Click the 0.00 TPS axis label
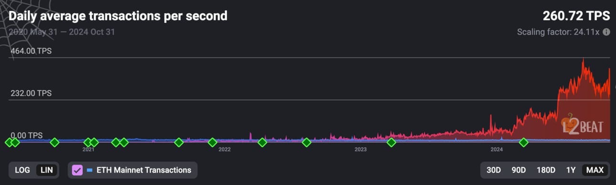Image resolution: width=616 pixels, height=185 pixels. point(26,136)
